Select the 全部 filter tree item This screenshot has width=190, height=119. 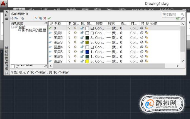[22, 27]
